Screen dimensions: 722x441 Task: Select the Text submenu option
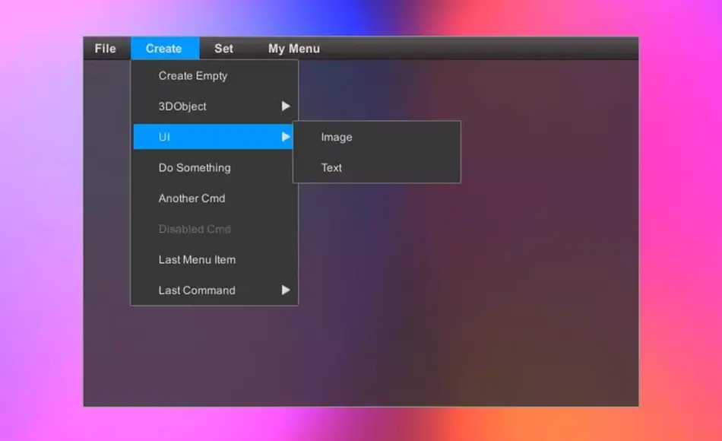coord(331,167)
